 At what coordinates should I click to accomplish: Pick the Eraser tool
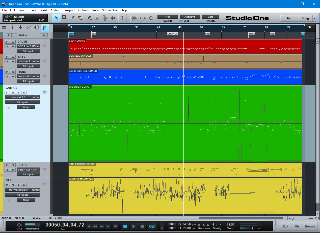81,18
